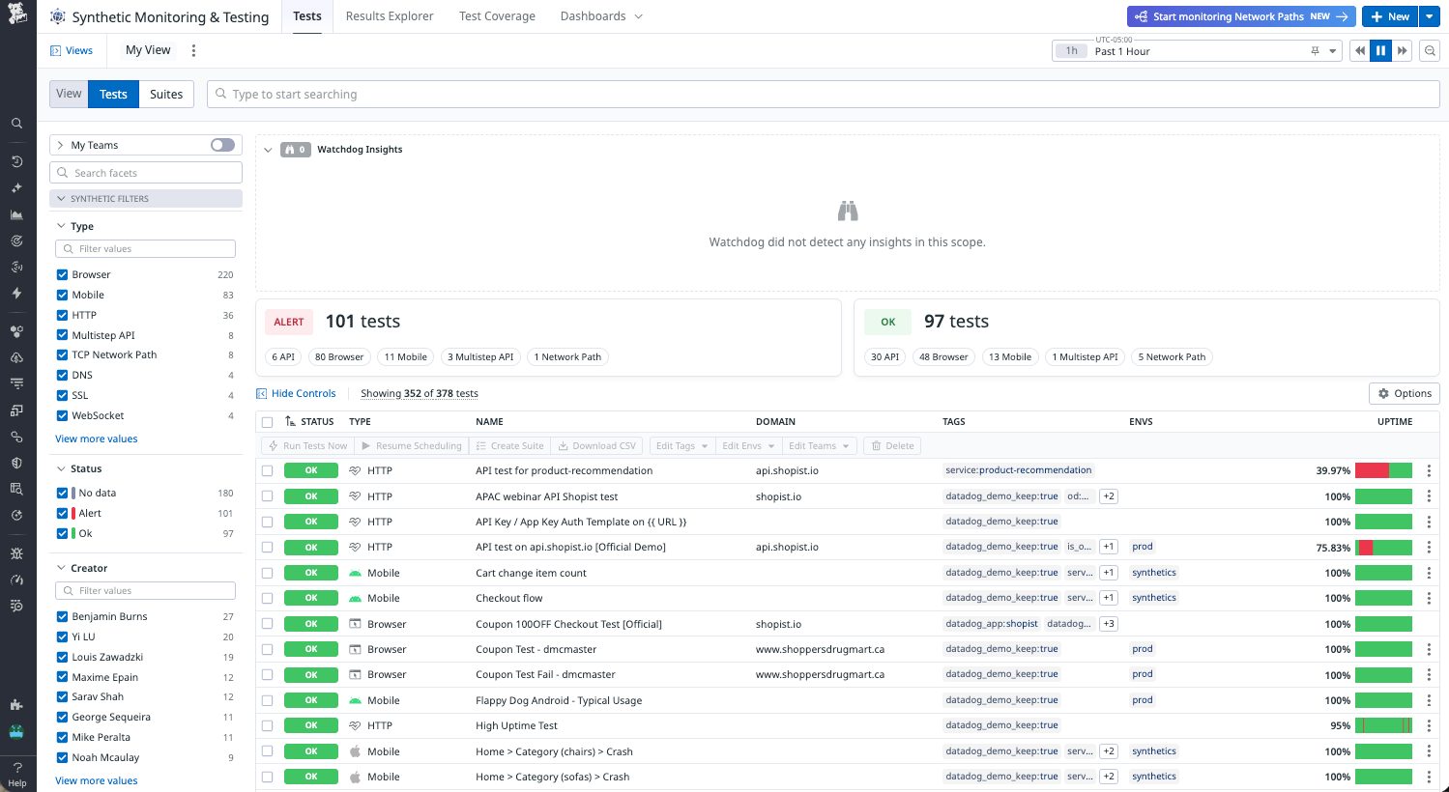Collapse the Watchdog Insights panel
1449x792 pixels.
coord(268,150)
